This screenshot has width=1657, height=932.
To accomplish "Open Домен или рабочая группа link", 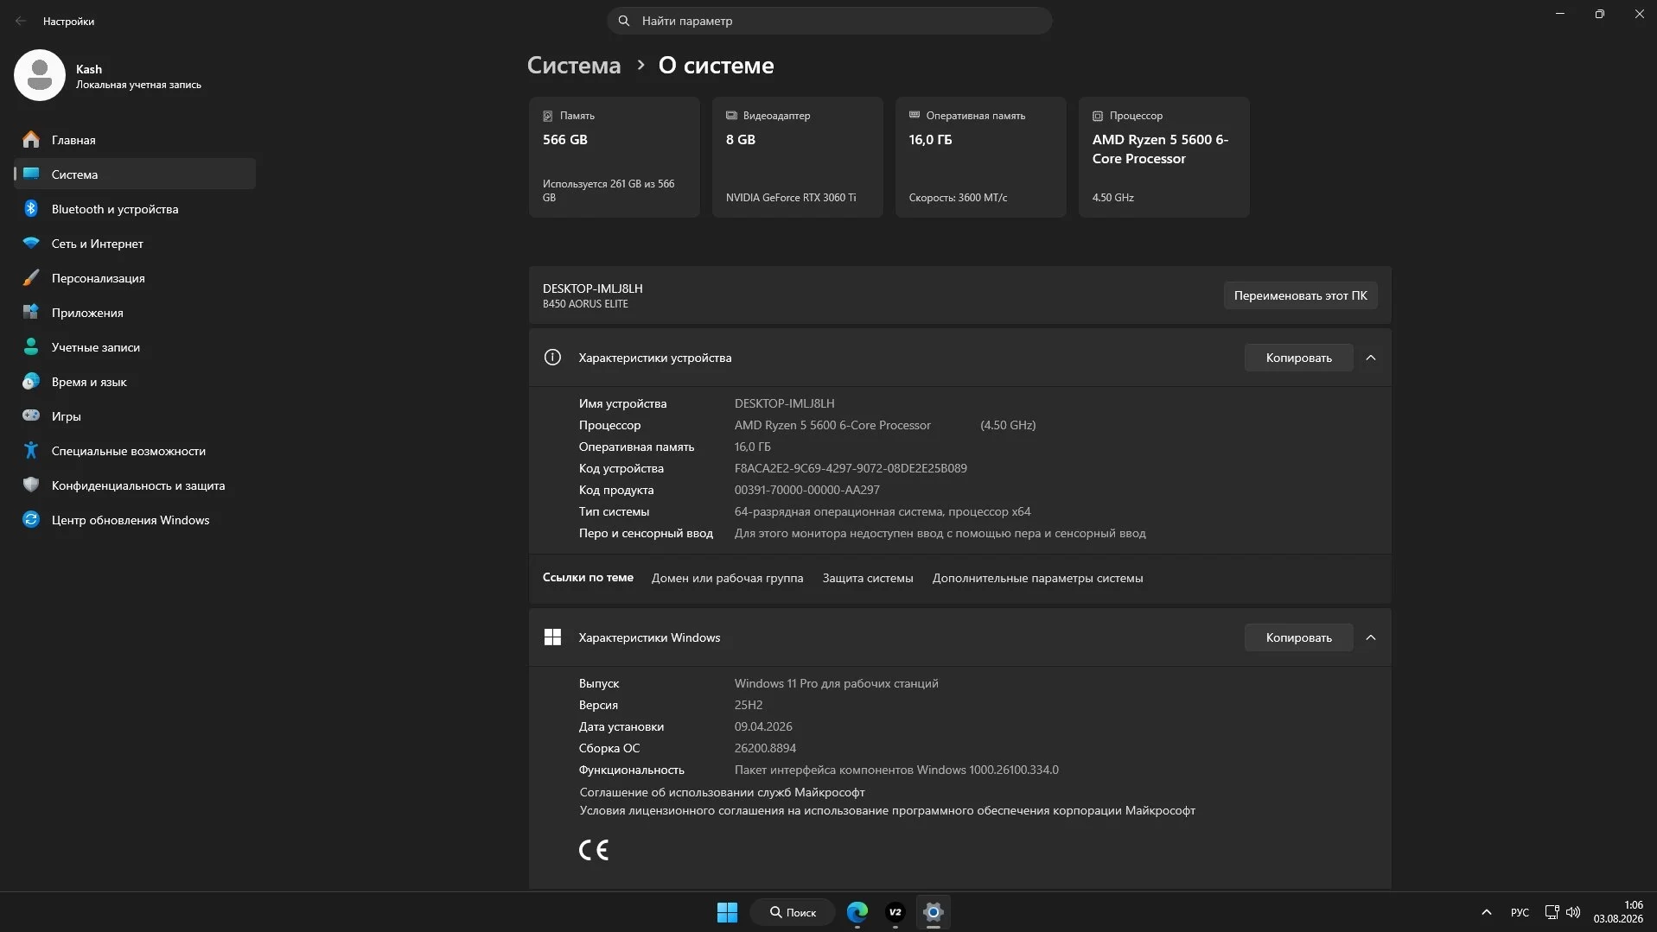I will point(727,578).
